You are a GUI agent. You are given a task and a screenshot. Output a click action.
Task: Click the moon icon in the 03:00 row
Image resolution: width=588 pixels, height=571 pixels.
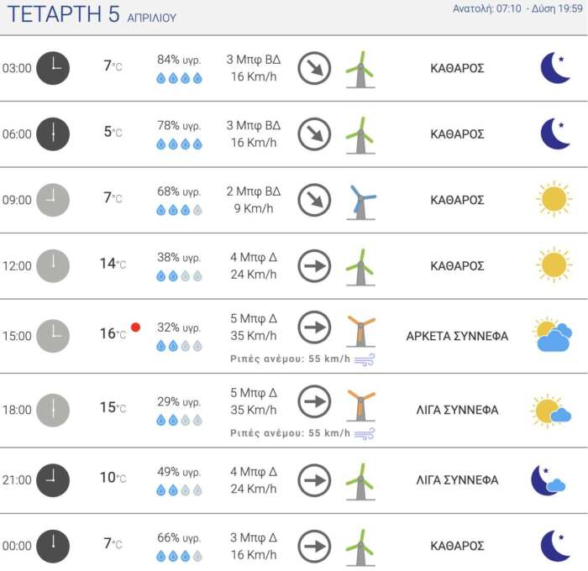coord(554,68)
